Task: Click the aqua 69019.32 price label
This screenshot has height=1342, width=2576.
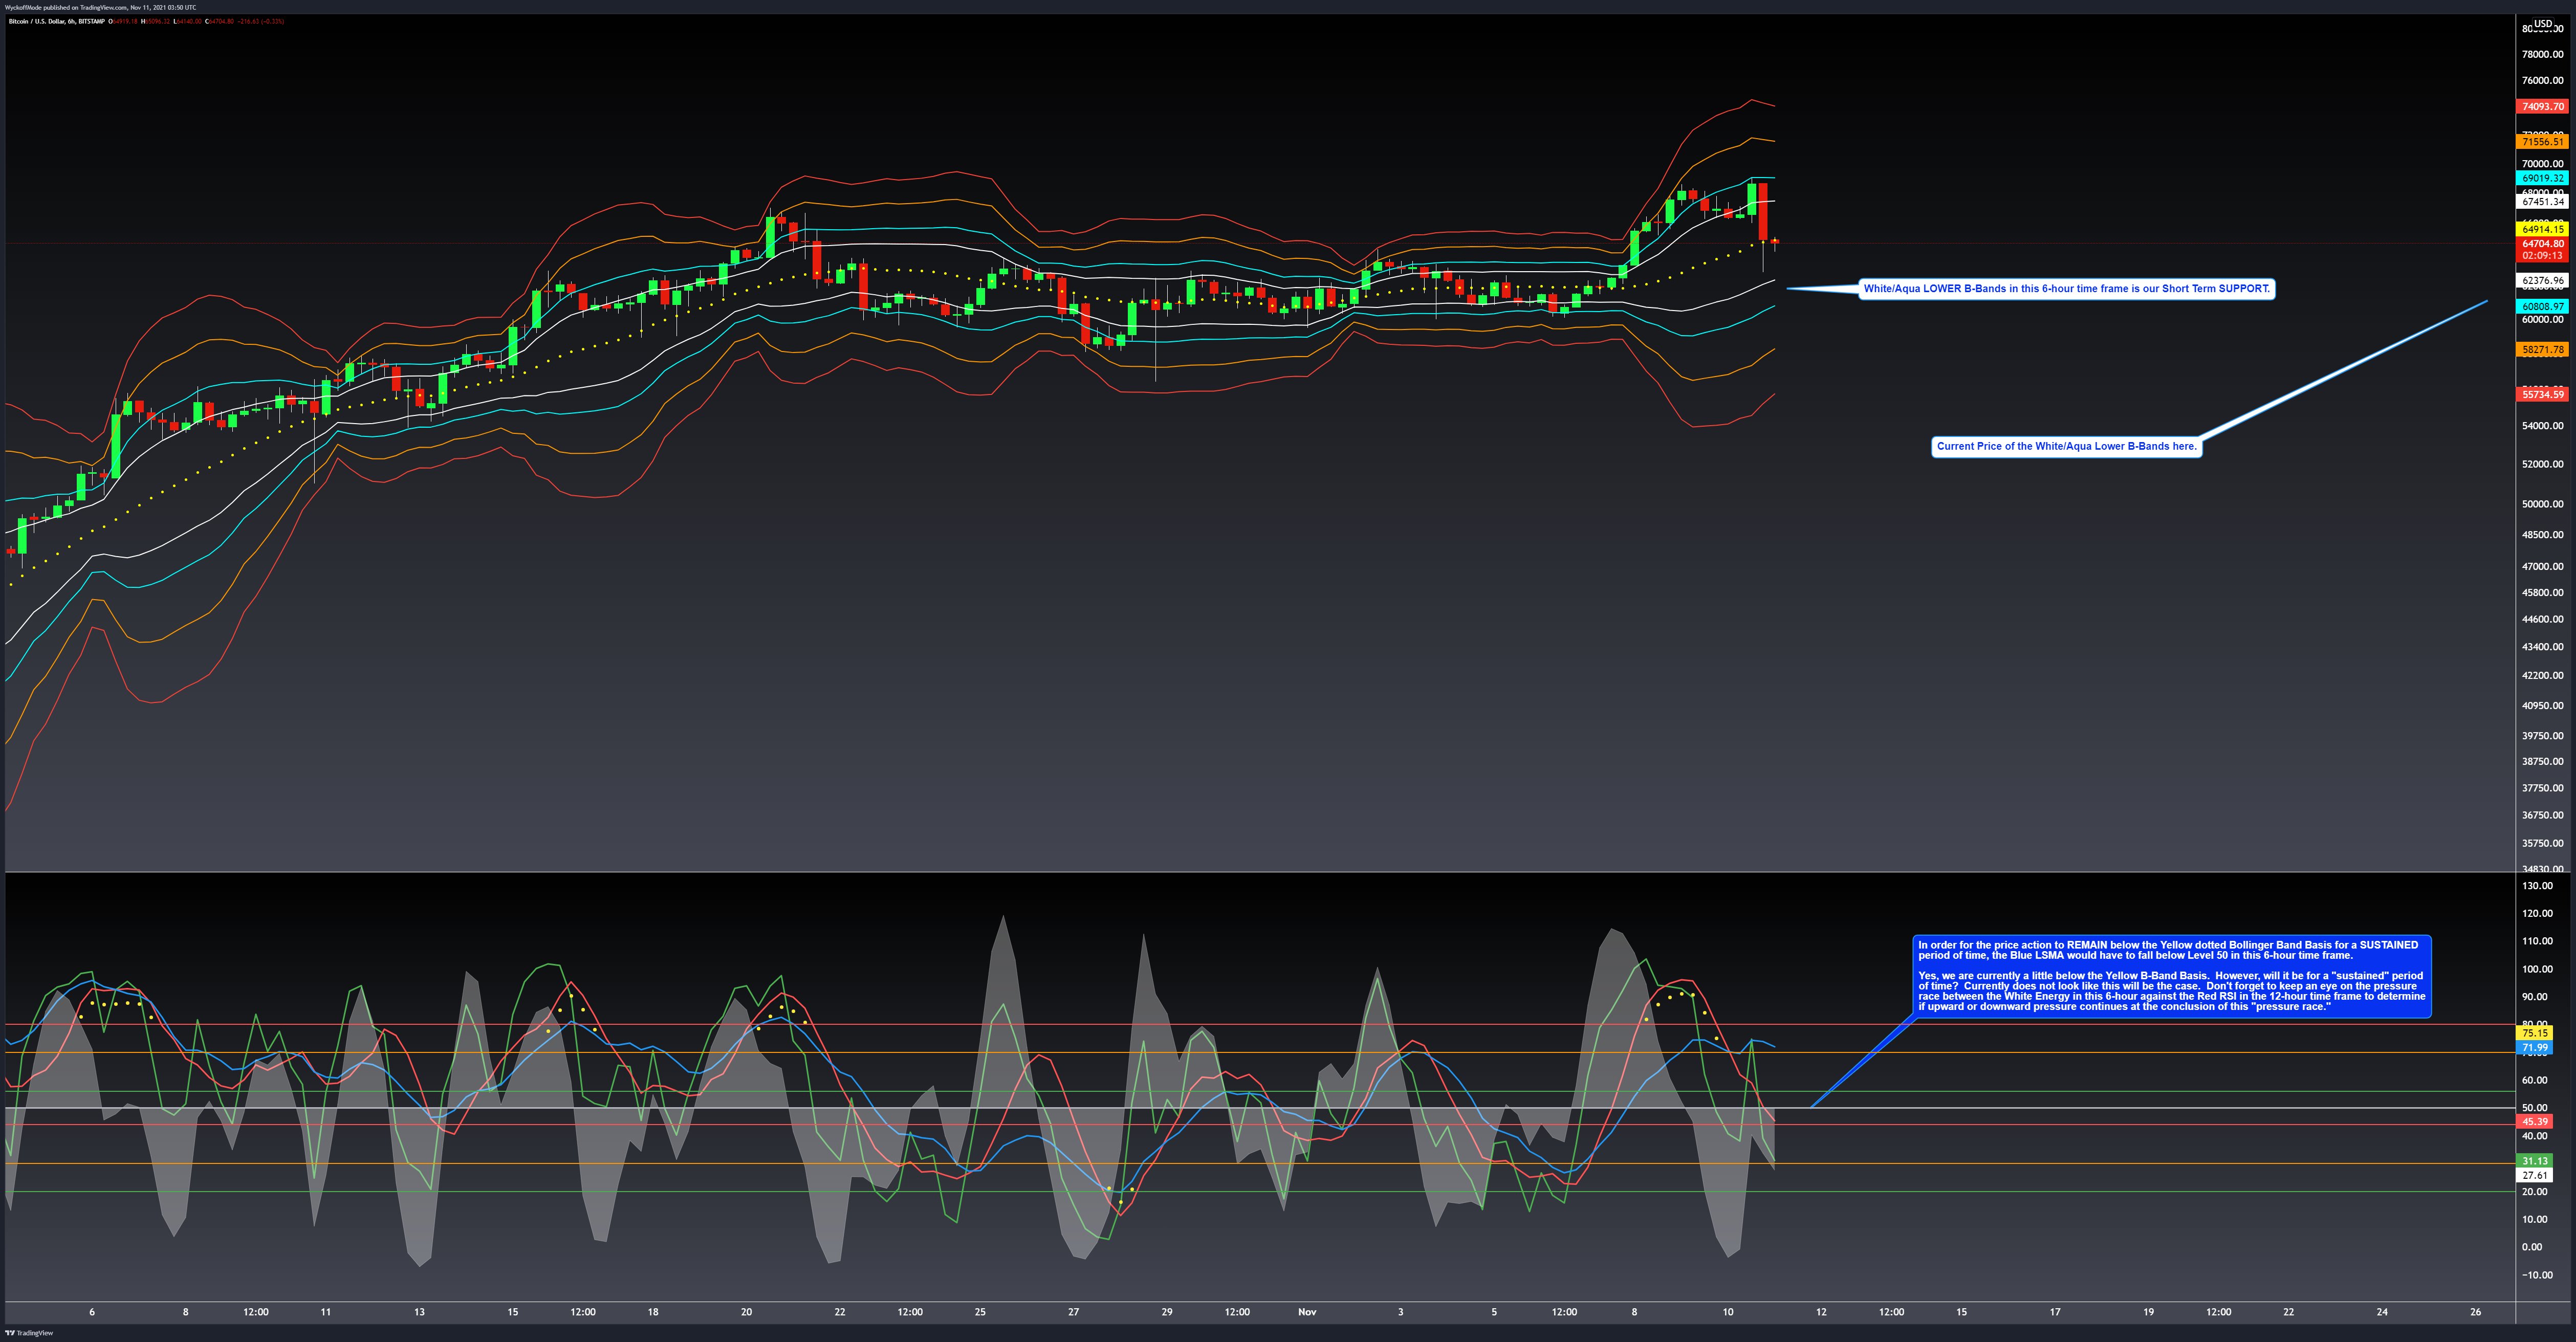Action: click(2542, 178)
